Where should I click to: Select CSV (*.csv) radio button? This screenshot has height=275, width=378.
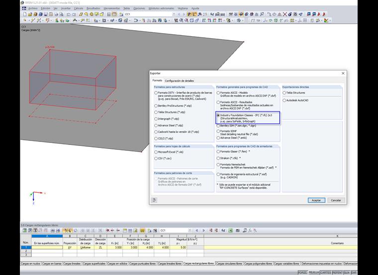click(x=156, y=158)
